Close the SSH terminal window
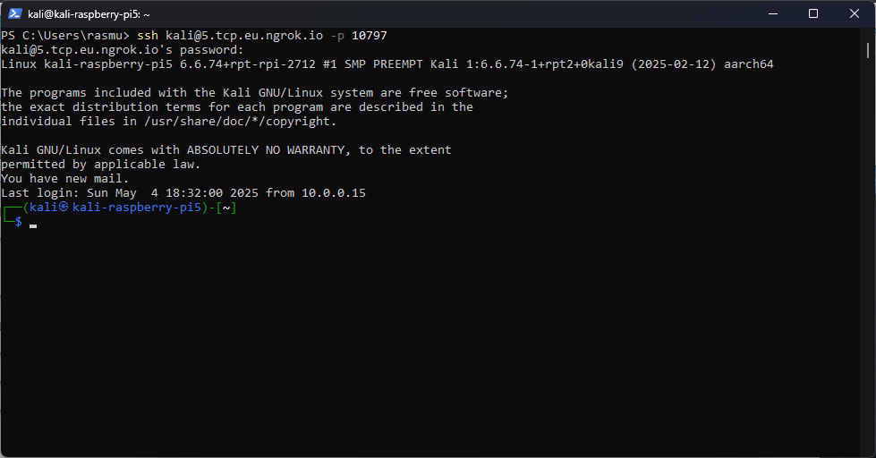 pyautogui.click(x=855, y=13)
